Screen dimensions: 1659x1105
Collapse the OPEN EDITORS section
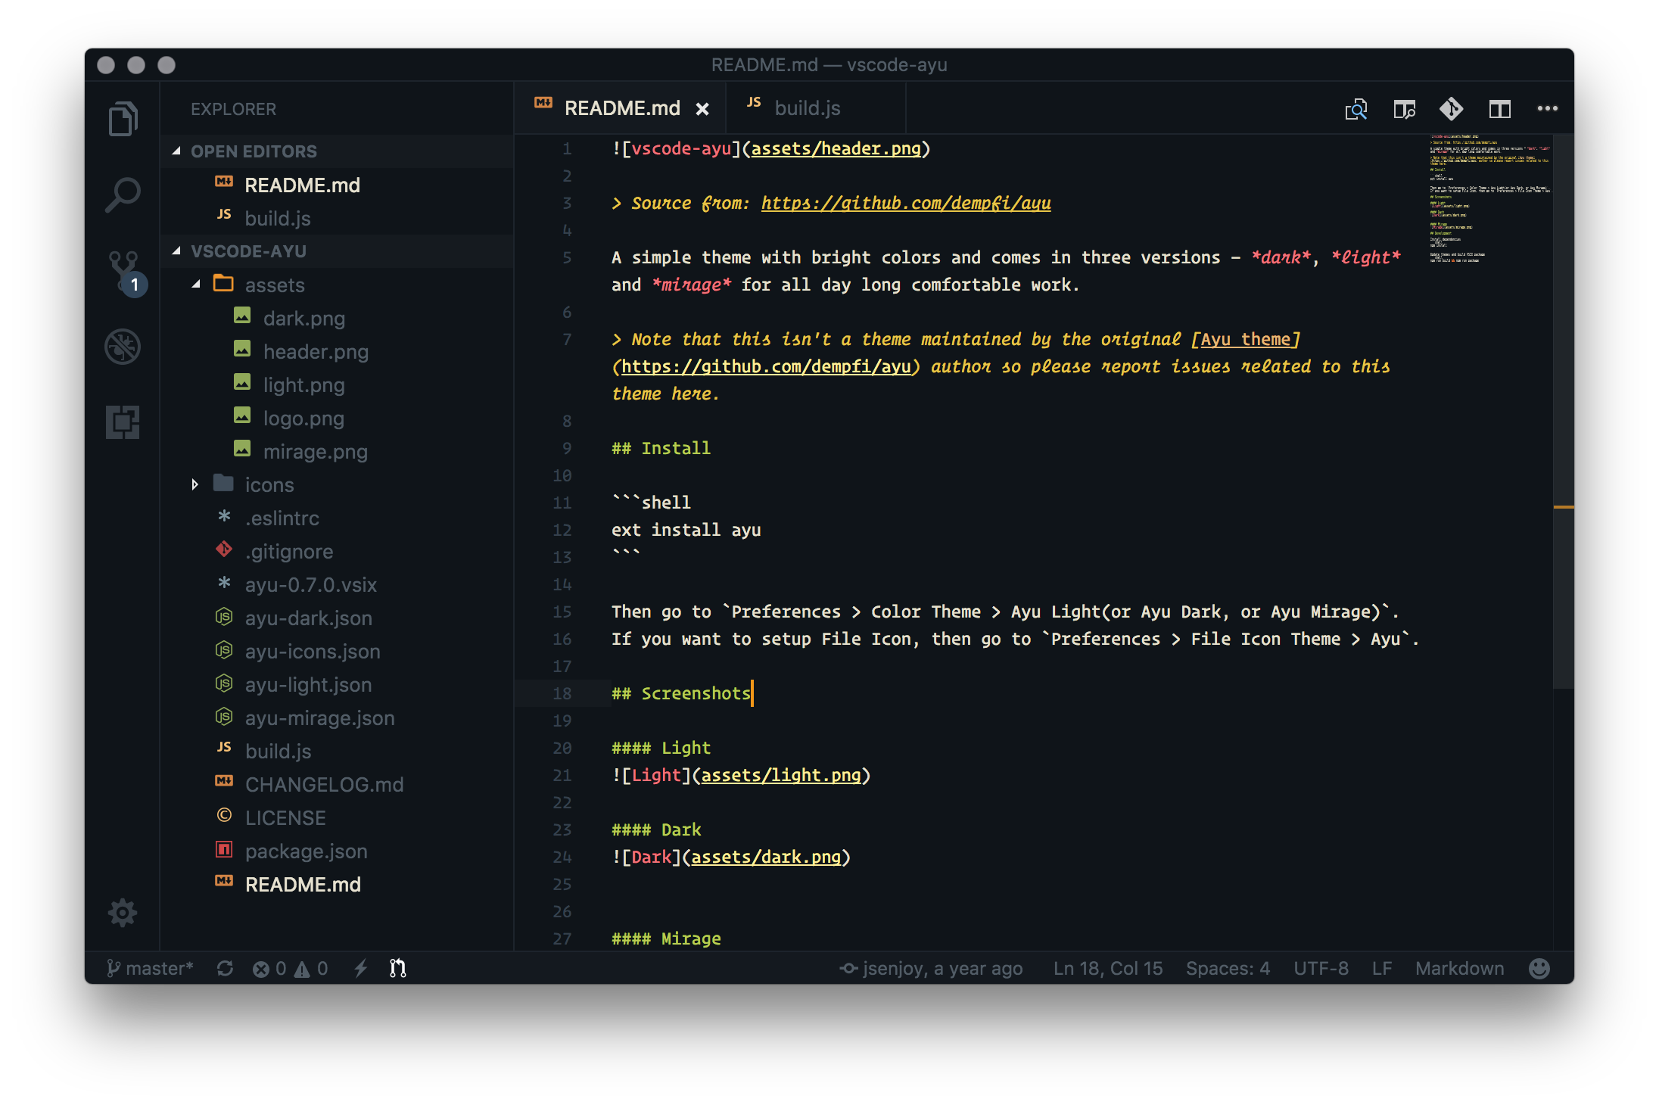(x=254, y=151)
